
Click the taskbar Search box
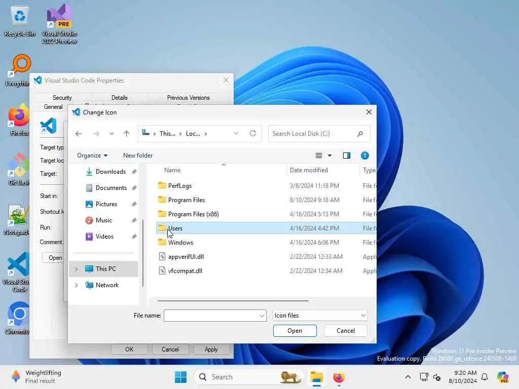(x=248, y=377)
